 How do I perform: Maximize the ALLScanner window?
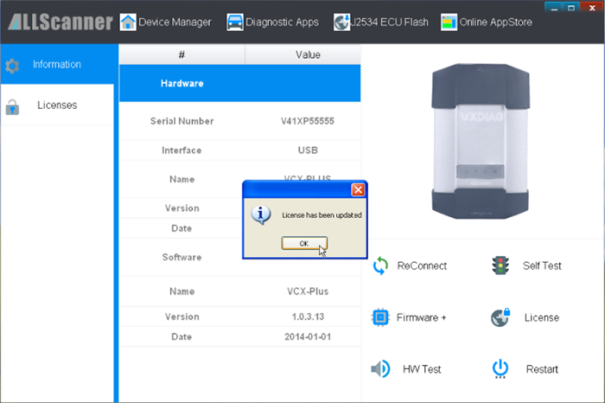point(571,7)
